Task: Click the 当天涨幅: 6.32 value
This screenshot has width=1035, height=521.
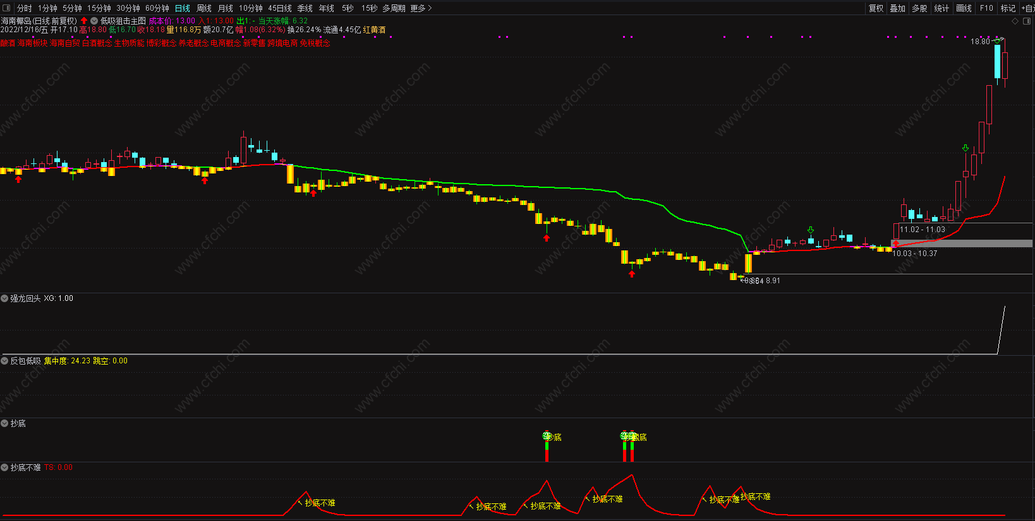Action: [283, 21]
